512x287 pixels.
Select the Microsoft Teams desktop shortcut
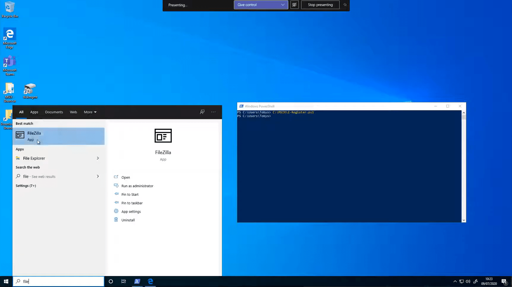pyautogui.click(x=10, y=66)
